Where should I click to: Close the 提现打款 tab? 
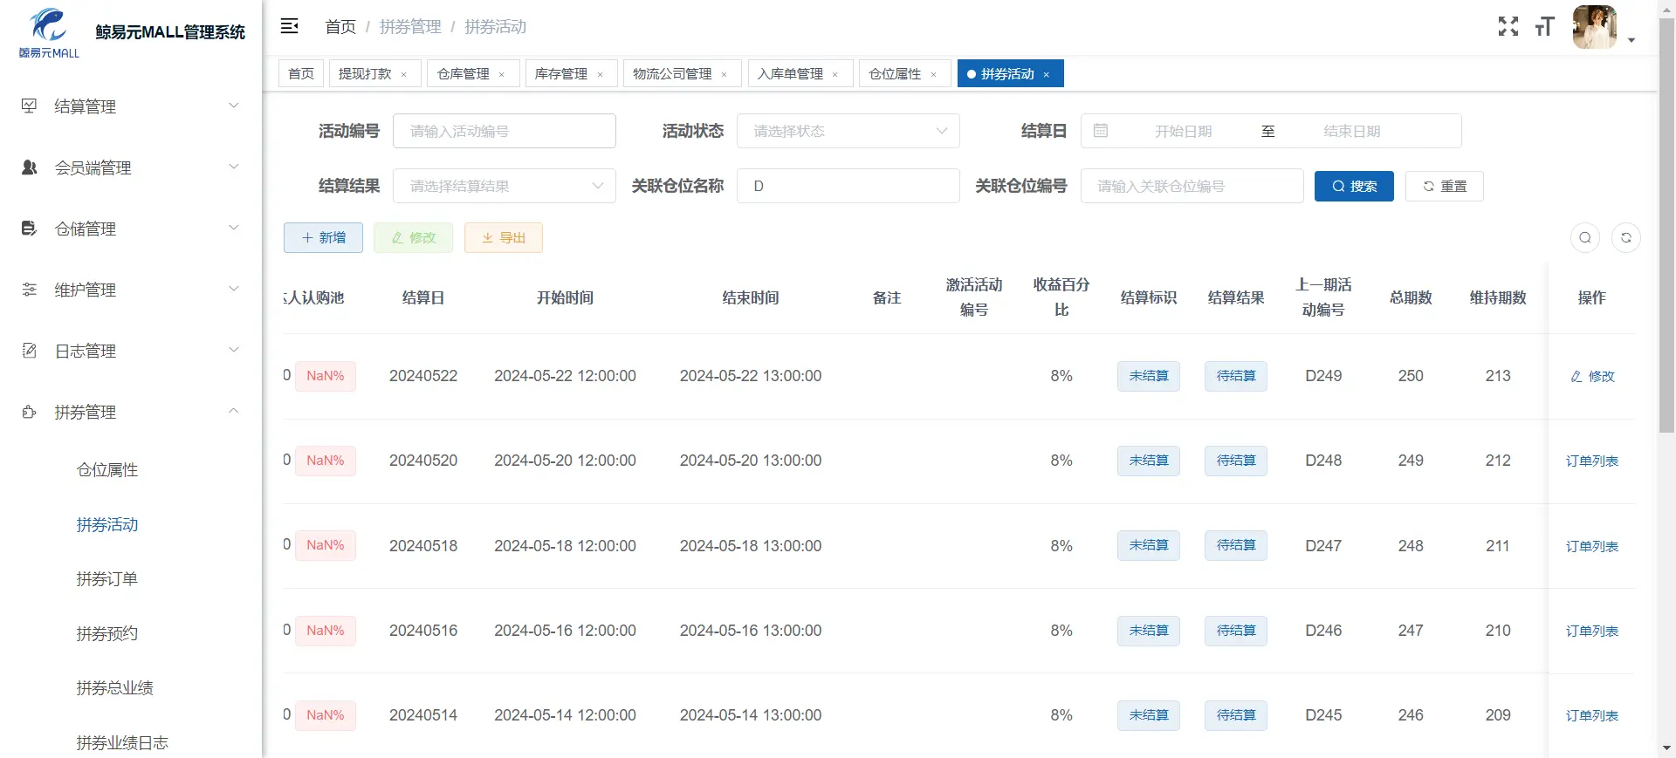[x=404, y=75]
